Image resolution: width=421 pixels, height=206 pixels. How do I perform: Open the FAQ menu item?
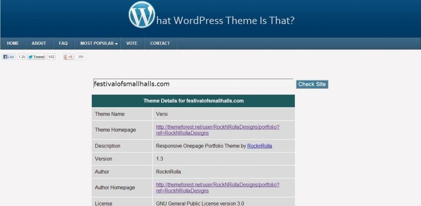click(x=63, y=43)
